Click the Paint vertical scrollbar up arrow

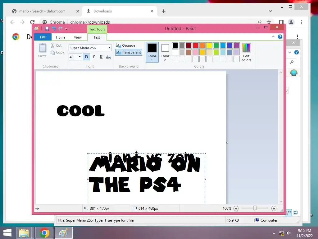point(281,72)
